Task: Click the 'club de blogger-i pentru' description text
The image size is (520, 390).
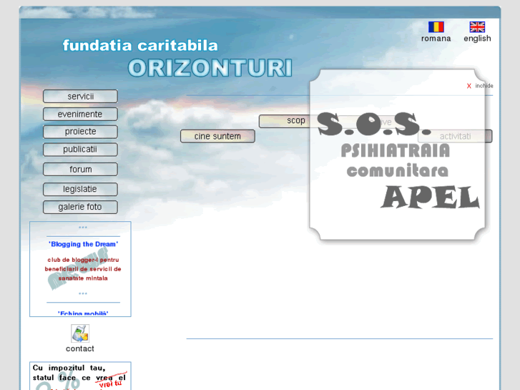Action: pos(83,269)
